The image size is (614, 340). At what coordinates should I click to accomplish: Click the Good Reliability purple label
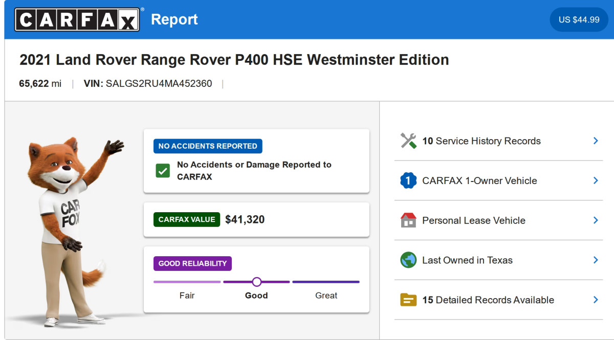[x=192, y=264]
